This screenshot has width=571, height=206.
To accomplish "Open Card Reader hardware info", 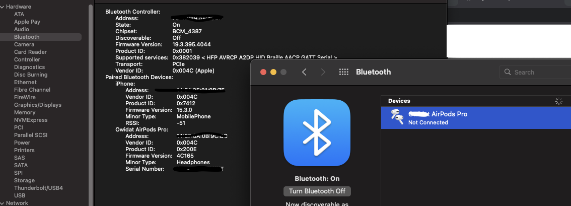I will tap(30, 52).
